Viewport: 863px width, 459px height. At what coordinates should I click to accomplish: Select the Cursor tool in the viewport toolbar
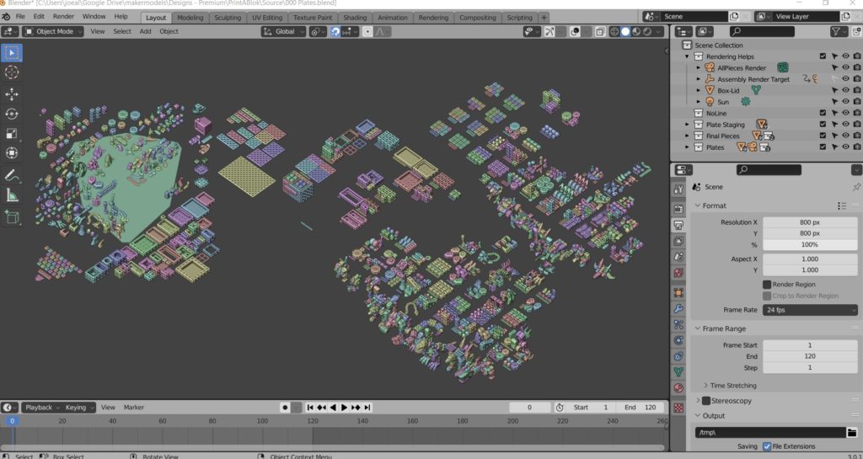coord(12,72)
